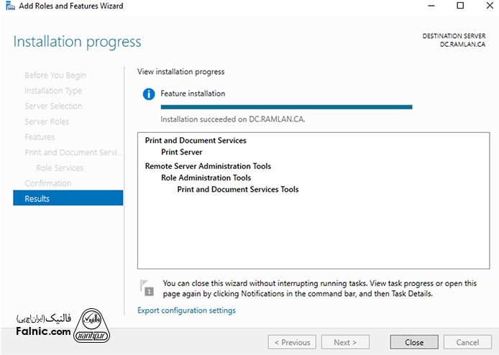The height and width of the screenshot is (355, 499).
Task: Select the Print Server entry in results list
Action: click(x=182, y=152)
